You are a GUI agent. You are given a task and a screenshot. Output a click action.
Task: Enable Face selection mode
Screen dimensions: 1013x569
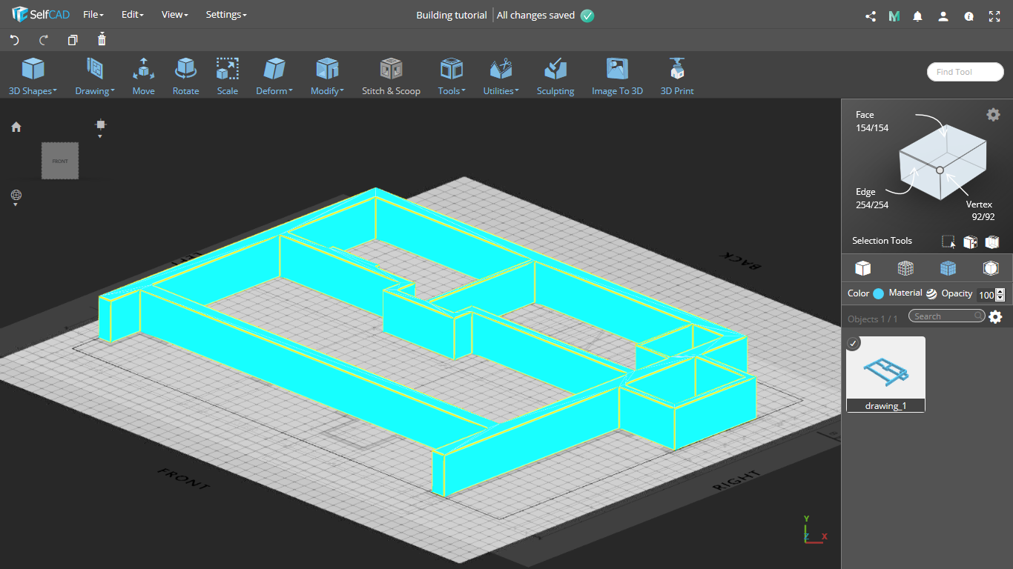871,122
